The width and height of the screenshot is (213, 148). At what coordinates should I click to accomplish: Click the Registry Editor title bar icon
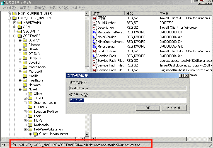click(x=3, y=3)
